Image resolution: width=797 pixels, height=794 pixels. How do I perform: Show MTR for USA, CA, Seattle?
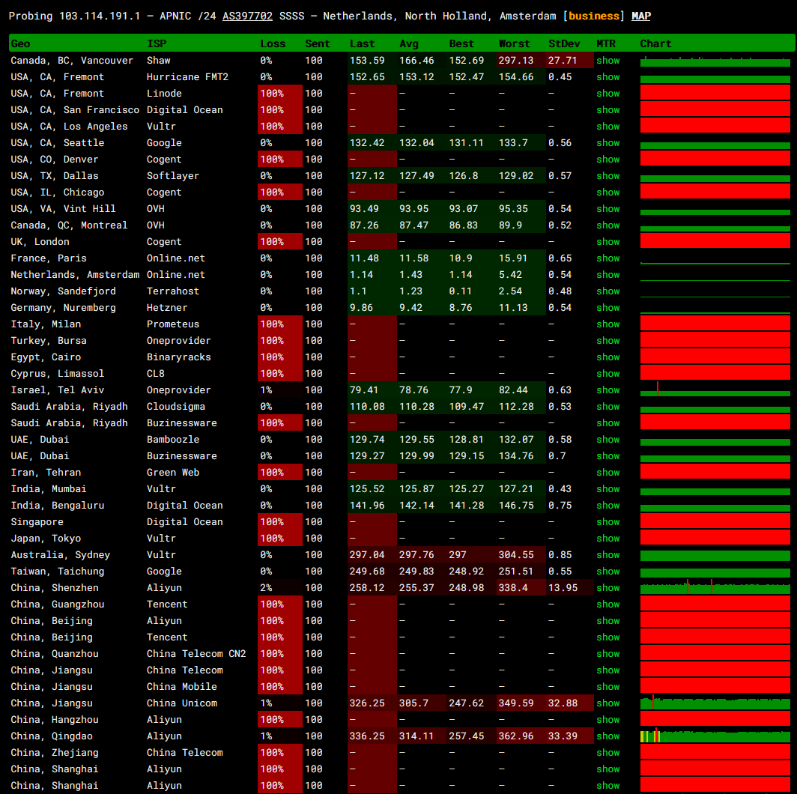pyautogui.click(x=608, y=143)
